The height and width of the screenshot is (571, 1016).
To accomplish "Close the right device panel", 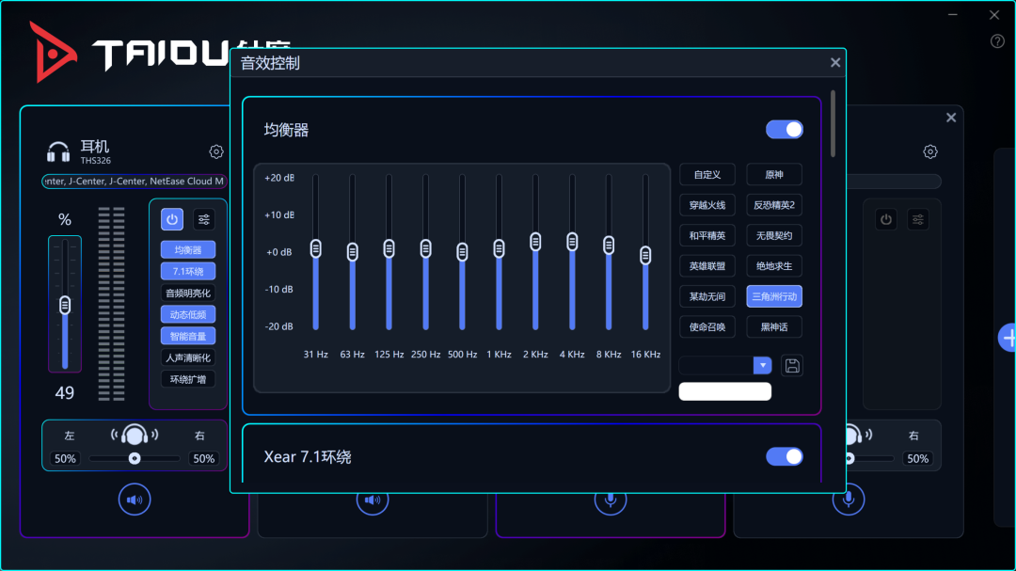I will click(x=950, y=118).
